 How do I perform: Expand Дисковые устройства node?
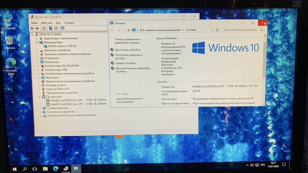pyautogui.click(x=37, y=51)
